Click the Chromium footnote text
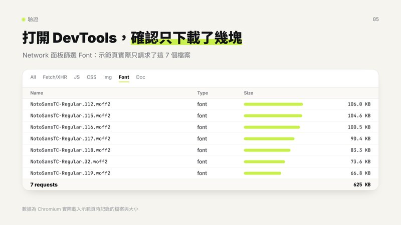Image resolution: width=401 pixels, height=225 pixels. 80,209
